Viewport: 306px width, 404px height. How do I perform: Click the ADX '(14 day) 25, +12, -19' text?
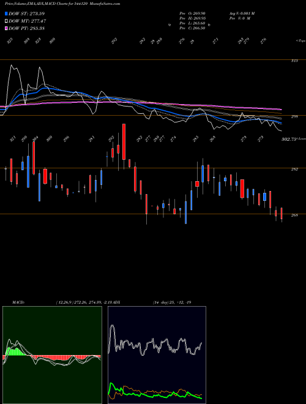(172, 302)
